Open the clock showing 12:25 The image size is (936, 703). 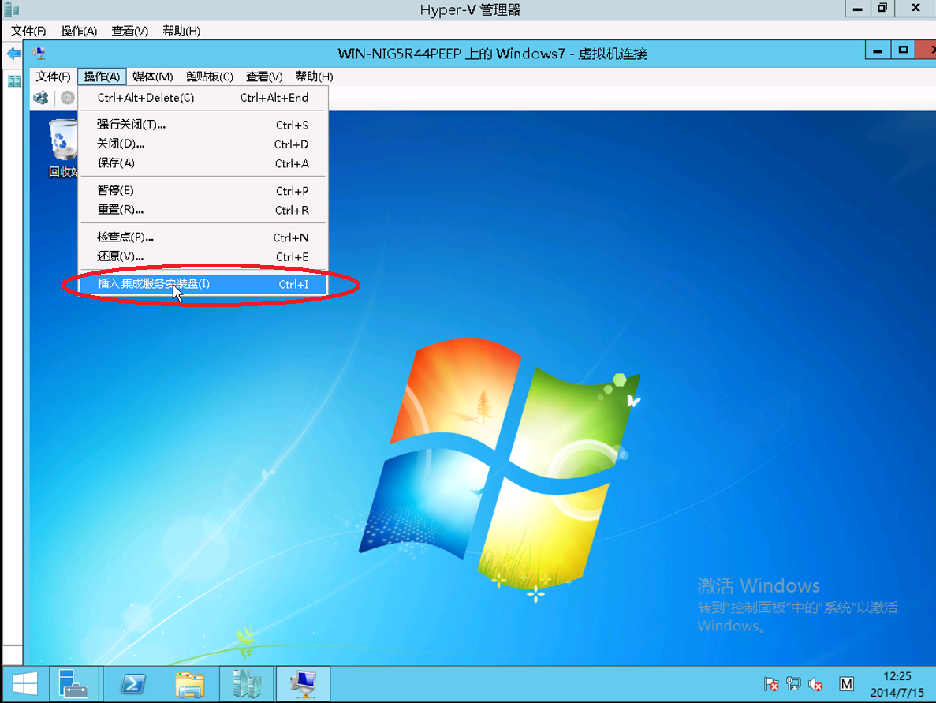pos(897,685)
